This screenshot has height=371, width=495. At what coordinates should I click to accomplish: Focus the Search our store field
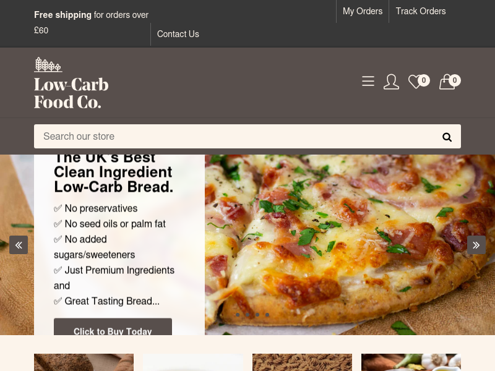[247, 136]
